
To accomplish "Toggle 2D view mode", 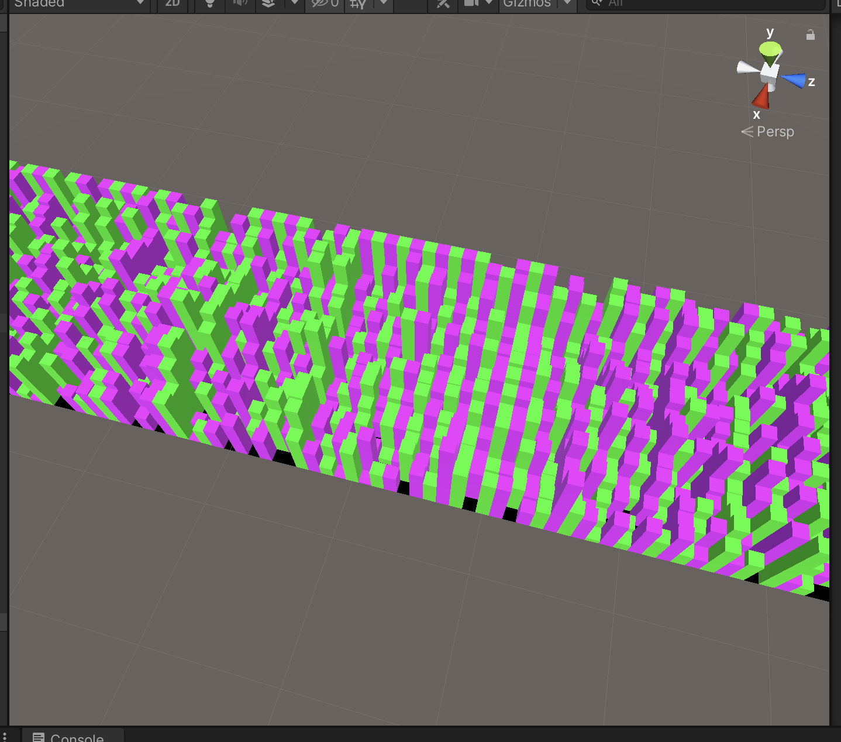I will point(173,4).
